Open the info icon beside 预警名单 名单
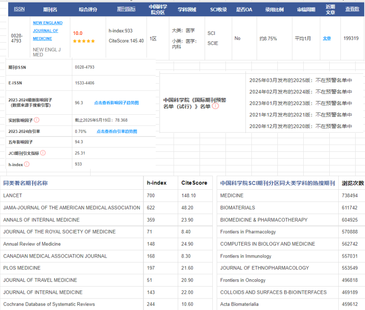Screen dimensions: 365x310 [x=216, y=106]
